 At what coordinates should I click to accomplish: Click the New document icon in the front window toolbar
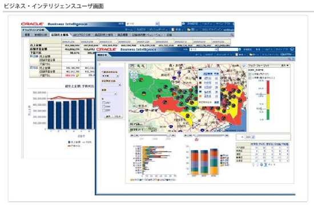(237, 54)
